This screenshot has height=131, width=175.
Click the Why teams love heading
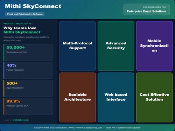(x=20, y=28)
